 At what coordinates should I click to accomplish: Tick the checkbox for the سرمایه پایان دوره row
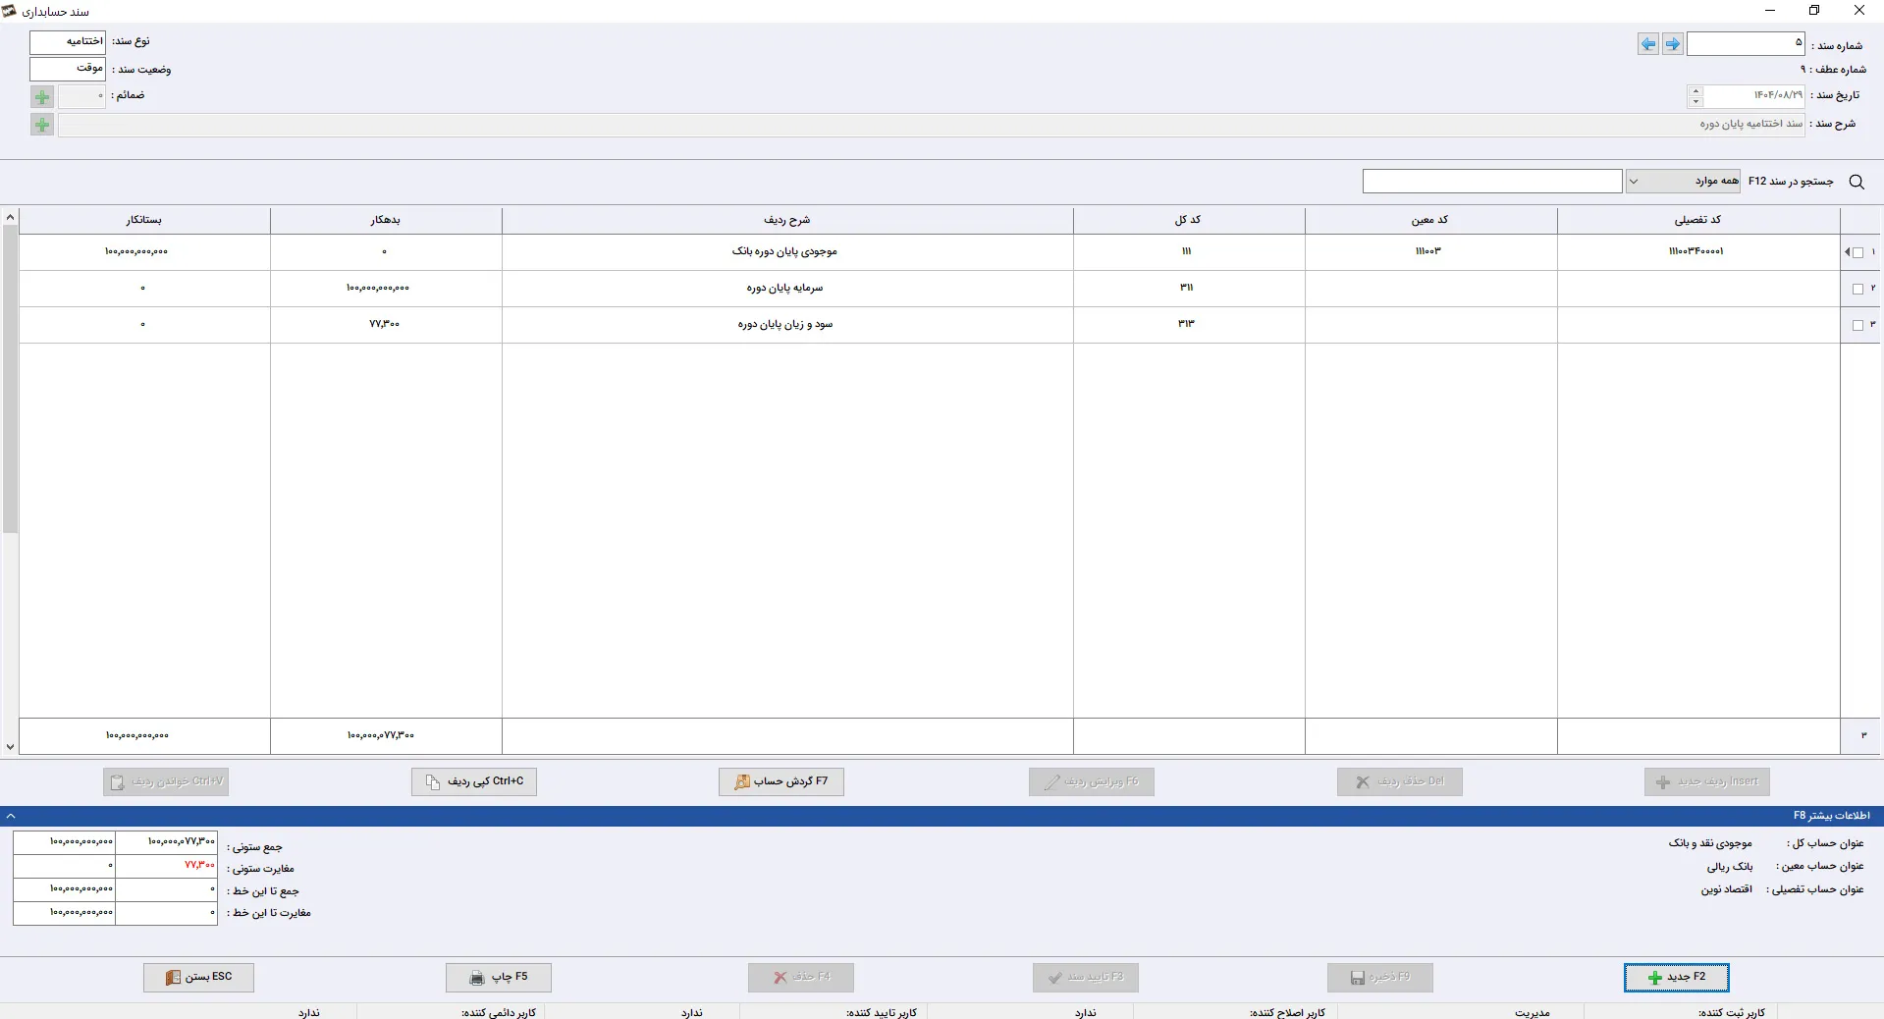click(1857, 289)
